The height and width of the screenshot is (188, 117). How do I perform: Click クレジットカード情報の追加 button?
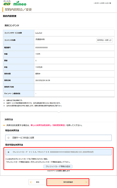point(58,166)
